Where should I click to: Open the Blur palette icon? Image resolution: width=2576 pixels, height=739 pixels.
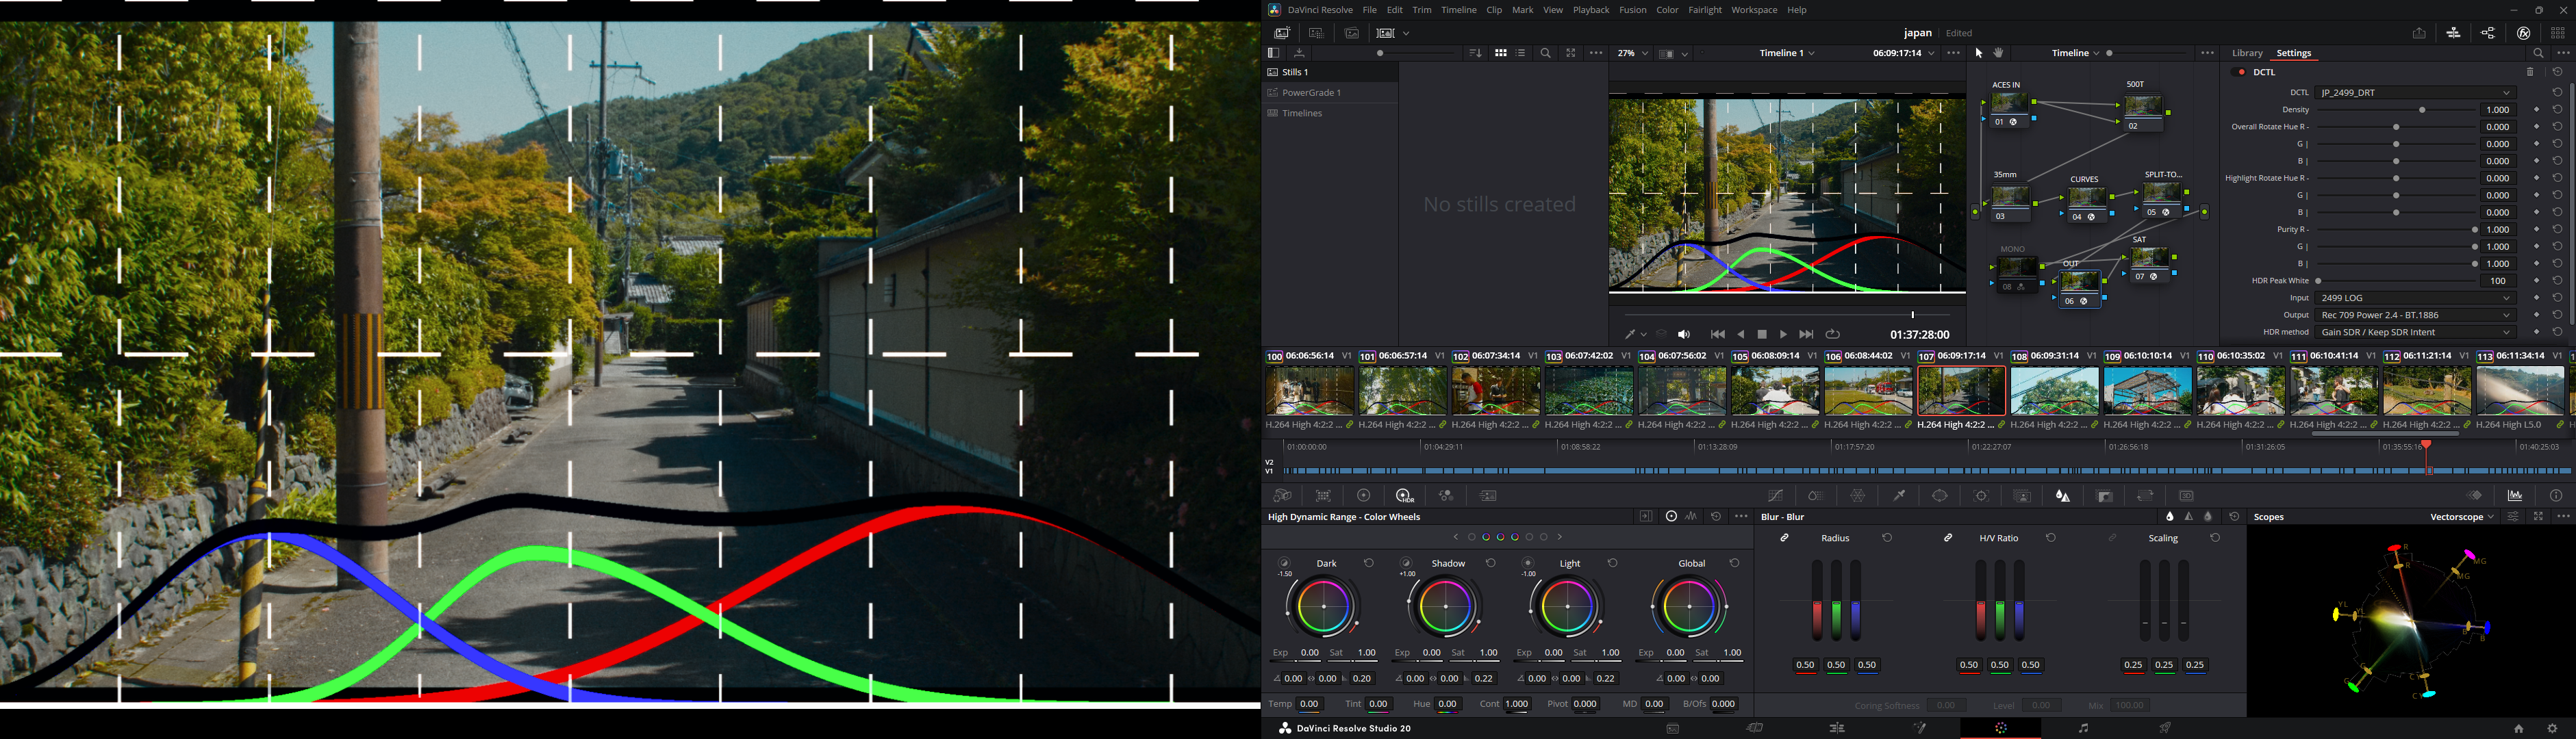2063,496
